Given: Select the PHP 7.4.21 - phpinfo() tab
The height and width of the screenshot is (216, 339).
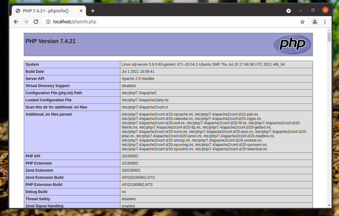Looking at the screenshot, I should pos(49,11).
